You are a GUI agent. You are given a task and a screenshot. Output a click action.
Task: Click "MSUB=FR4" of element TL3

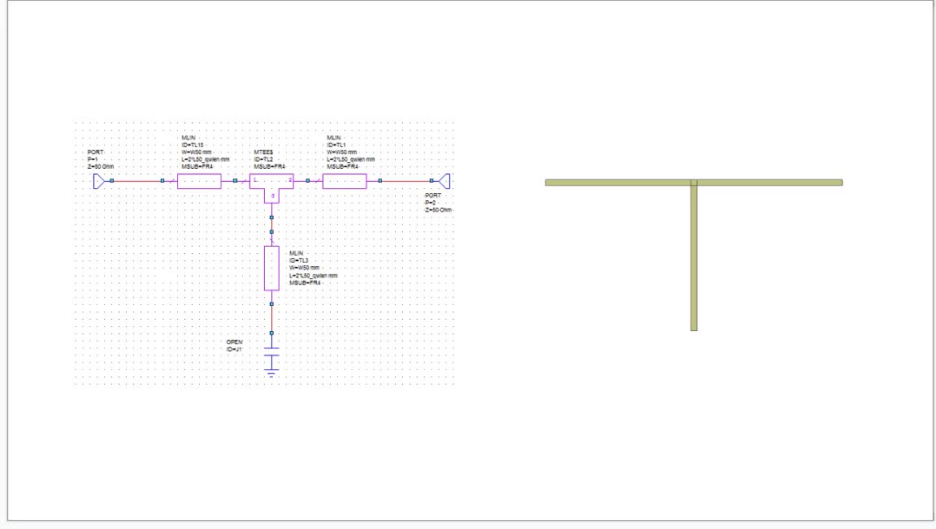tap(305, 282)
